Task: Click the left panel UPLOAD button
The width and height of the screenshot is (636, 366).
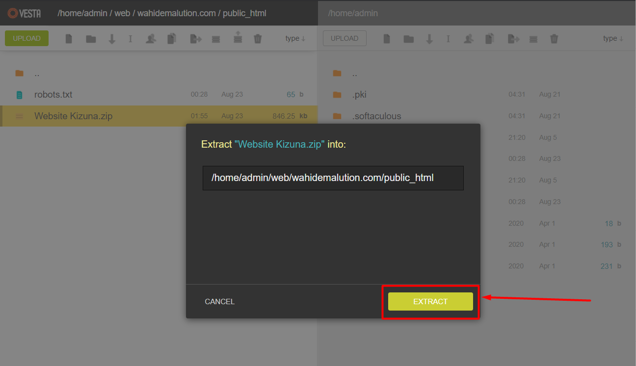Action: click(26, 38)
